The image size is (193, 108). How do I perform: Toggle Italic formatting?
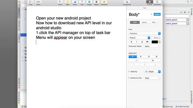(x=137, y=42)
